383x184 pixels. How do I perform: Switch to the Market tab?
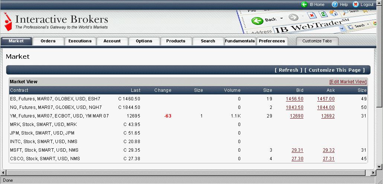(16, 41)
